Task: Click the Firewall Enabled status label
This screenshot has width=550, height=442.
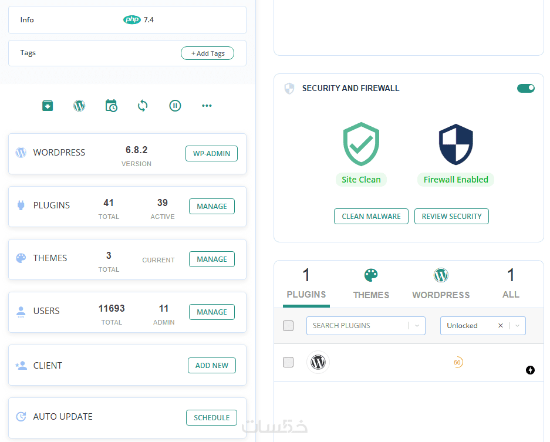Action: 455,180
